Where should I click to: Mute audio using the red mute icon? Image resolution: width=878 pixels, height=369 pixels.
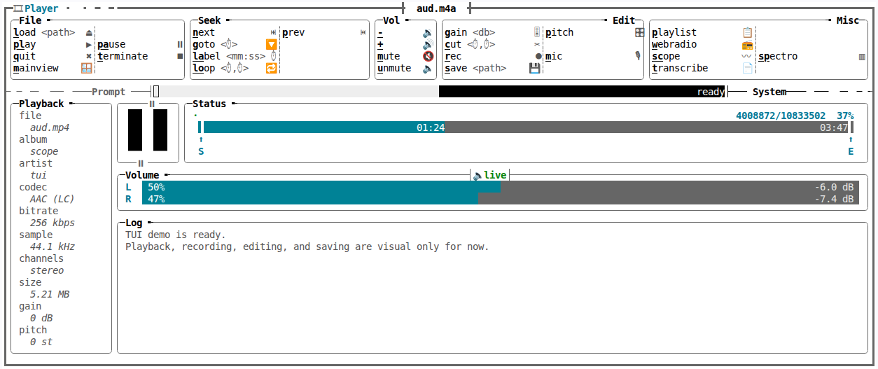(428, 57)
